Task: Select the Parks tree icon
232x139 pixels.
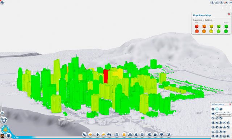Action: (162, 135)
